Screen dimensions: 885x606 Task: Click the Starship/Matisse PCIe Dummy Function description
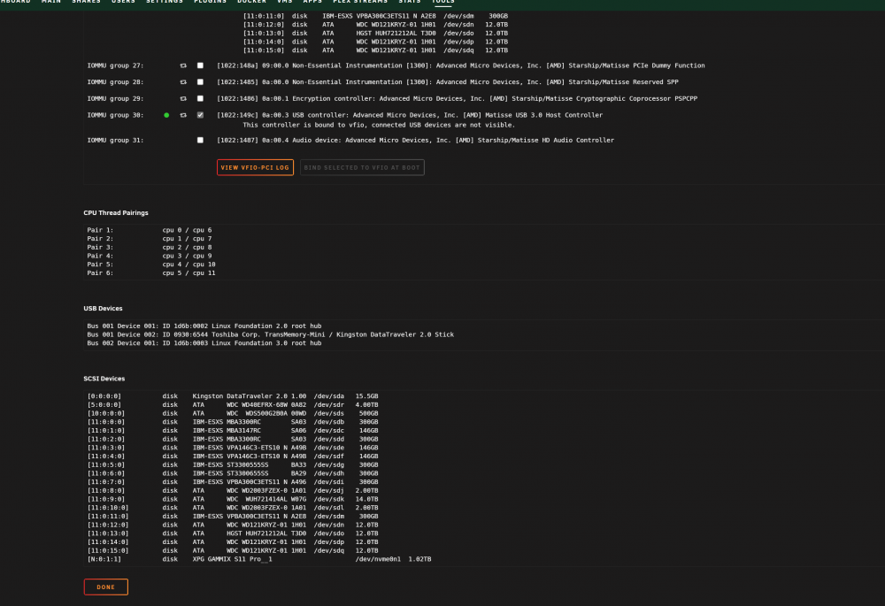tap(460, 65)
